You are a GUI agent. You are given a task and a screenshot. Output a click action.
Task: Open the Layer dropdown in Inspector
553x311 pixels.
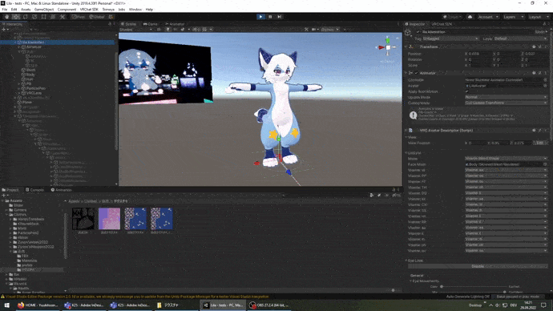[520, 38]
